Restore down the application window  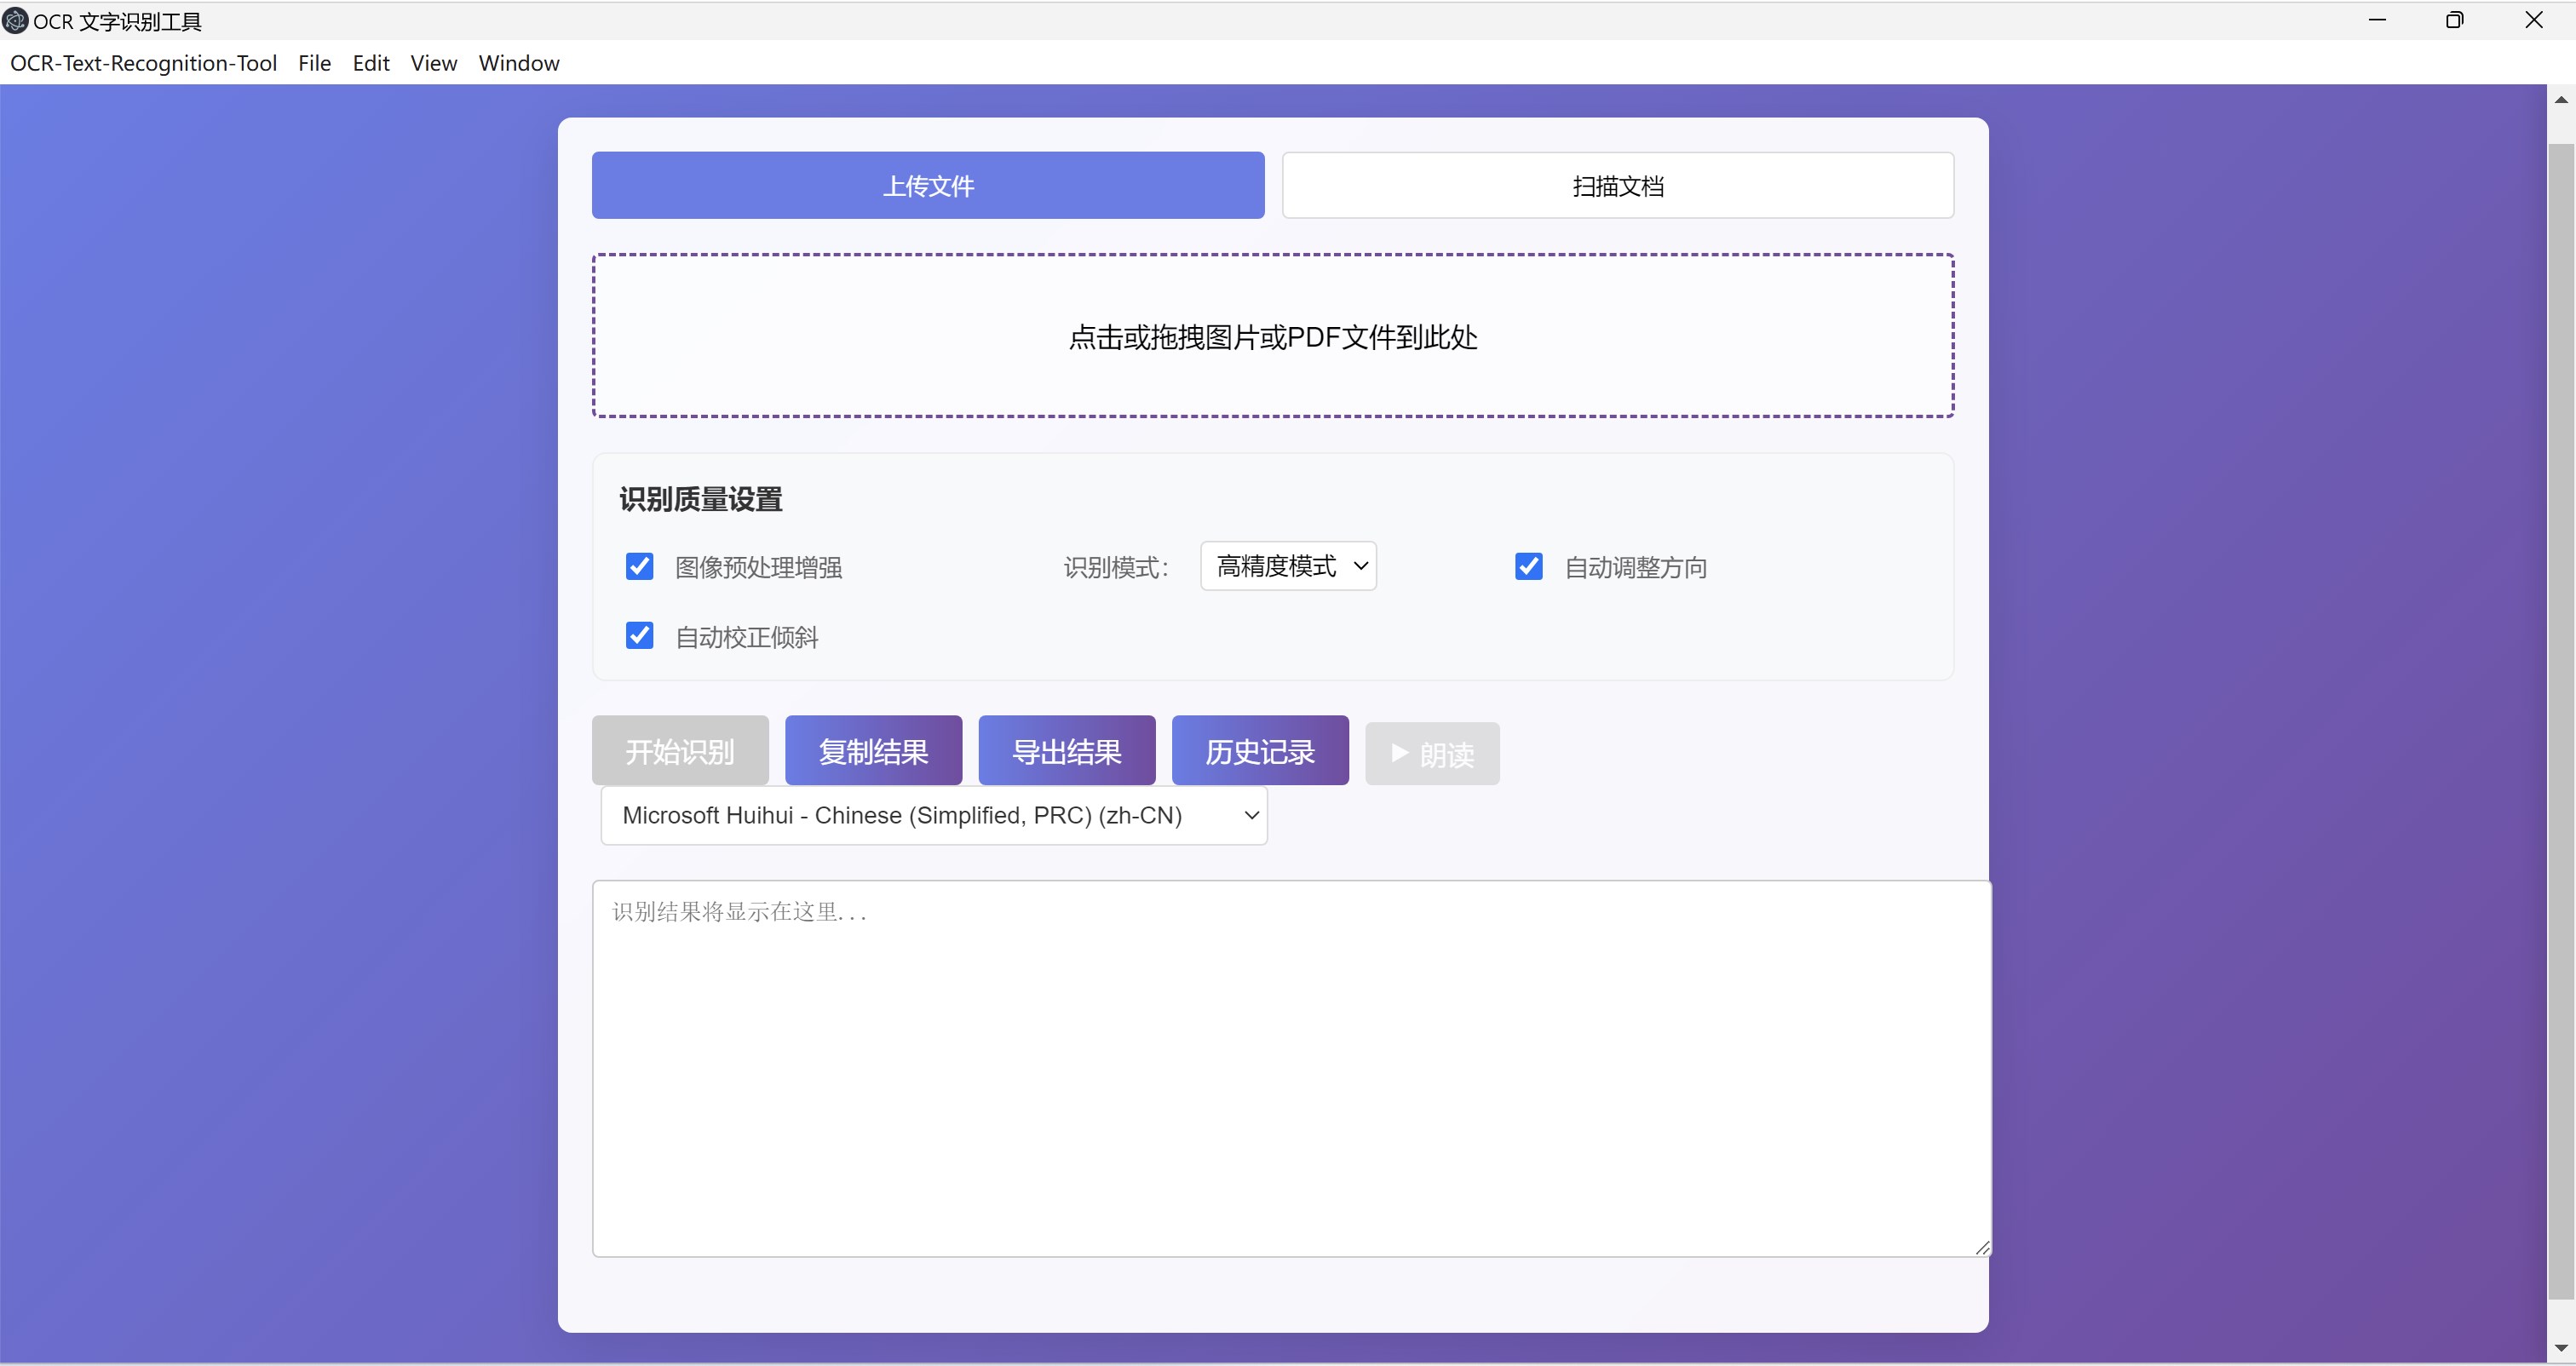pyautogui.click(x=2454, y=20)
